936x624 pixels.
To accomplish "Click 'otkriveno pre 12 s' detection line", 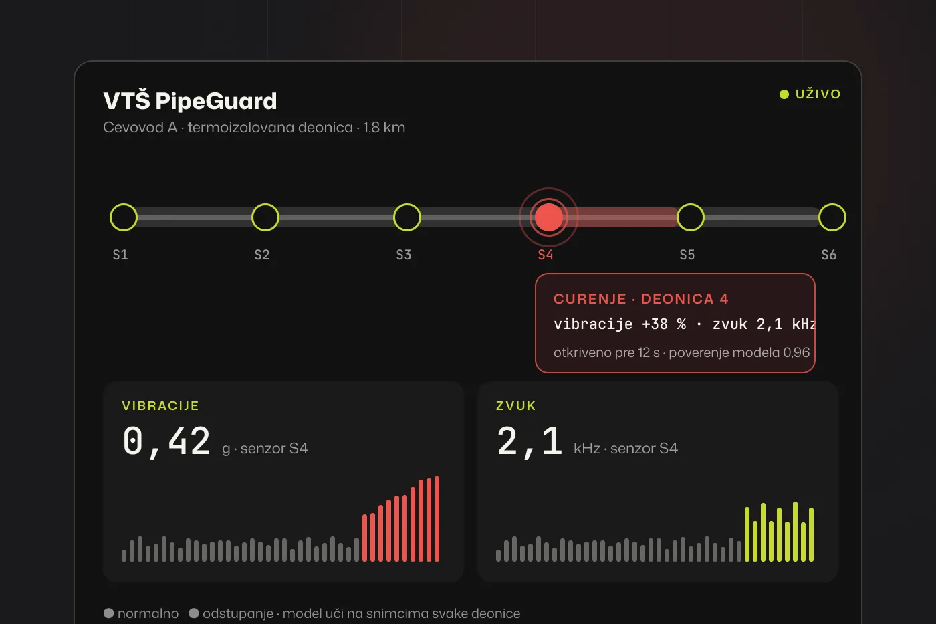I will (x=606, y=352).
